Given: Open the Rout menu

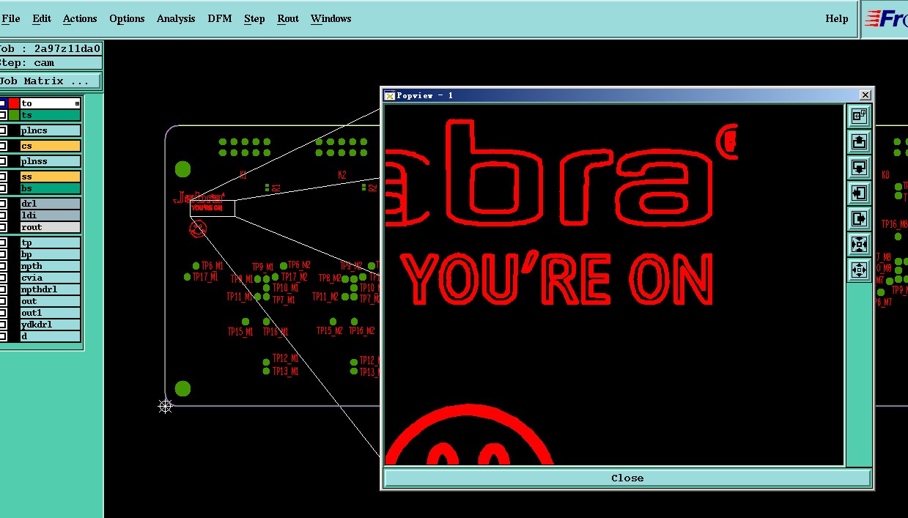Looking at the screenshot, I should click(x=288, y=18).
